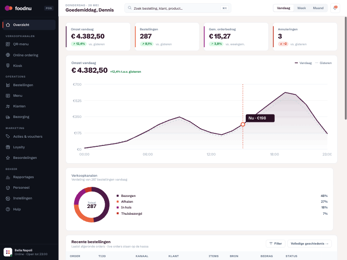This screenshot has width=347, height=260.
Task: Click the Afhalen legend color swatch
Action: (x=118, y=201)
